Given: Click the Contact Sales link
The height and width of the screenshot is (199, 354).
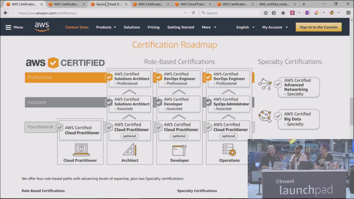Looking at the screenshot, I should pyautogui.click(x=77, y=27).
